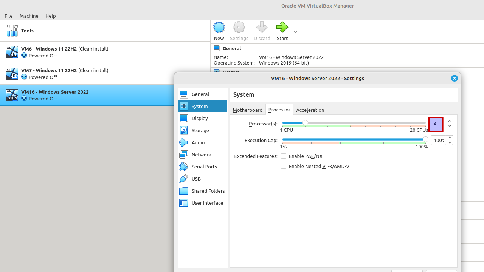The image size is (484, 272).
Task: Open the User Interface settings category
Action: click(x=203, y=203)
